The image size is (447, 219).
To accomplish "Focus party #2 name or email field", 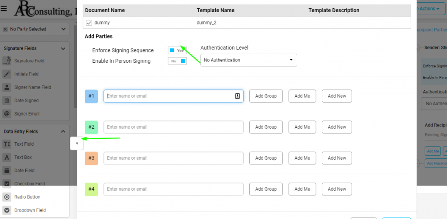I will click(x=173, y=127).
